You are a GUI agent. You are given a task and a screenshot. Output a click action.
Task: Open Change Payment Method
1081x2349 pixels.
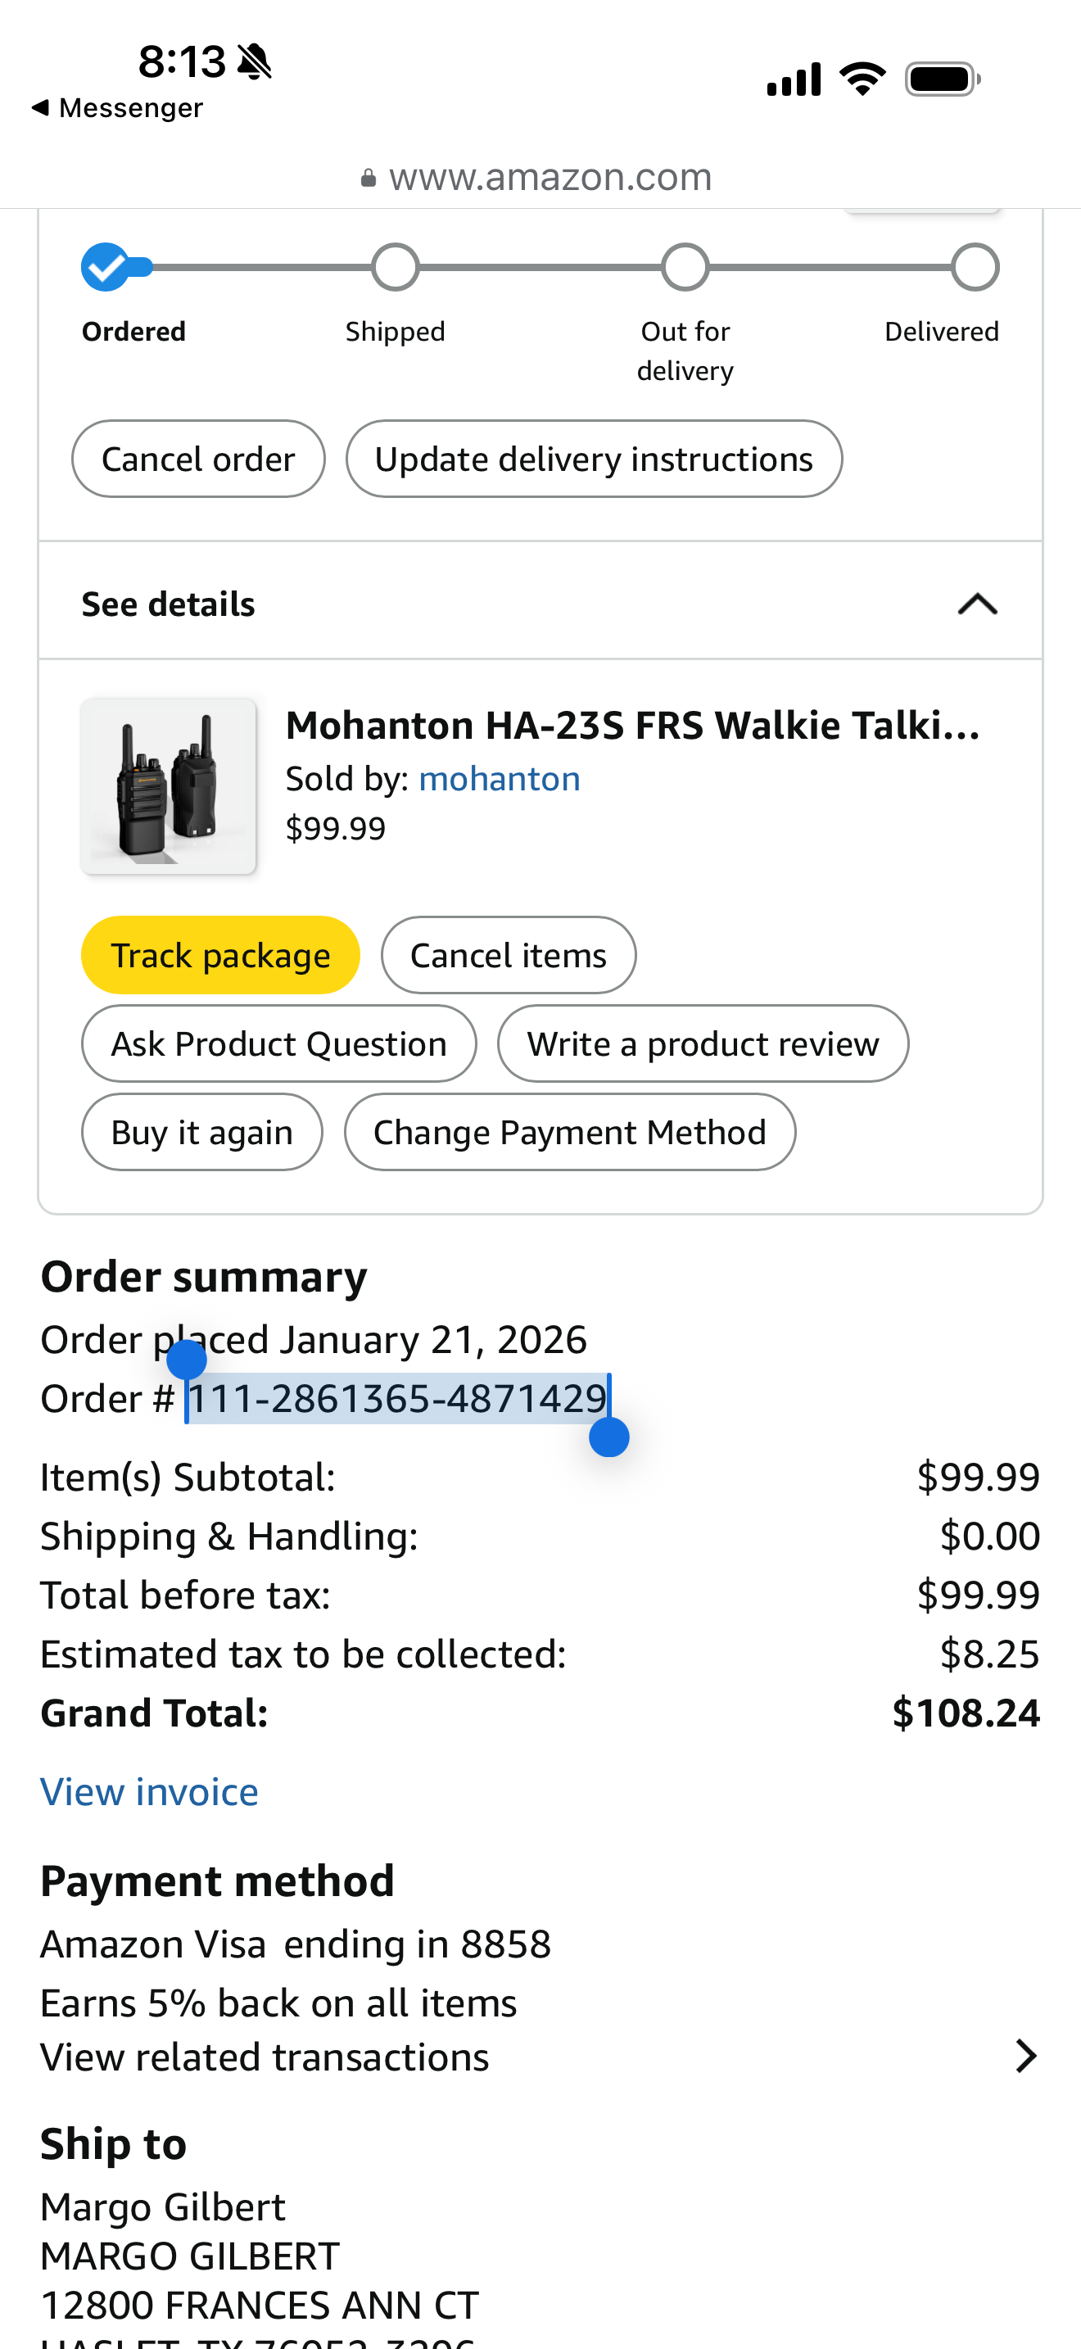tap(570, 1132)
